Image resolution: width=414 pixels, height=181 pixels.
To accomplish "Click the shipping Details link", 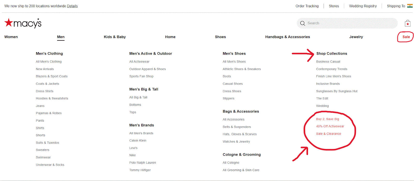I will (72, 6).
